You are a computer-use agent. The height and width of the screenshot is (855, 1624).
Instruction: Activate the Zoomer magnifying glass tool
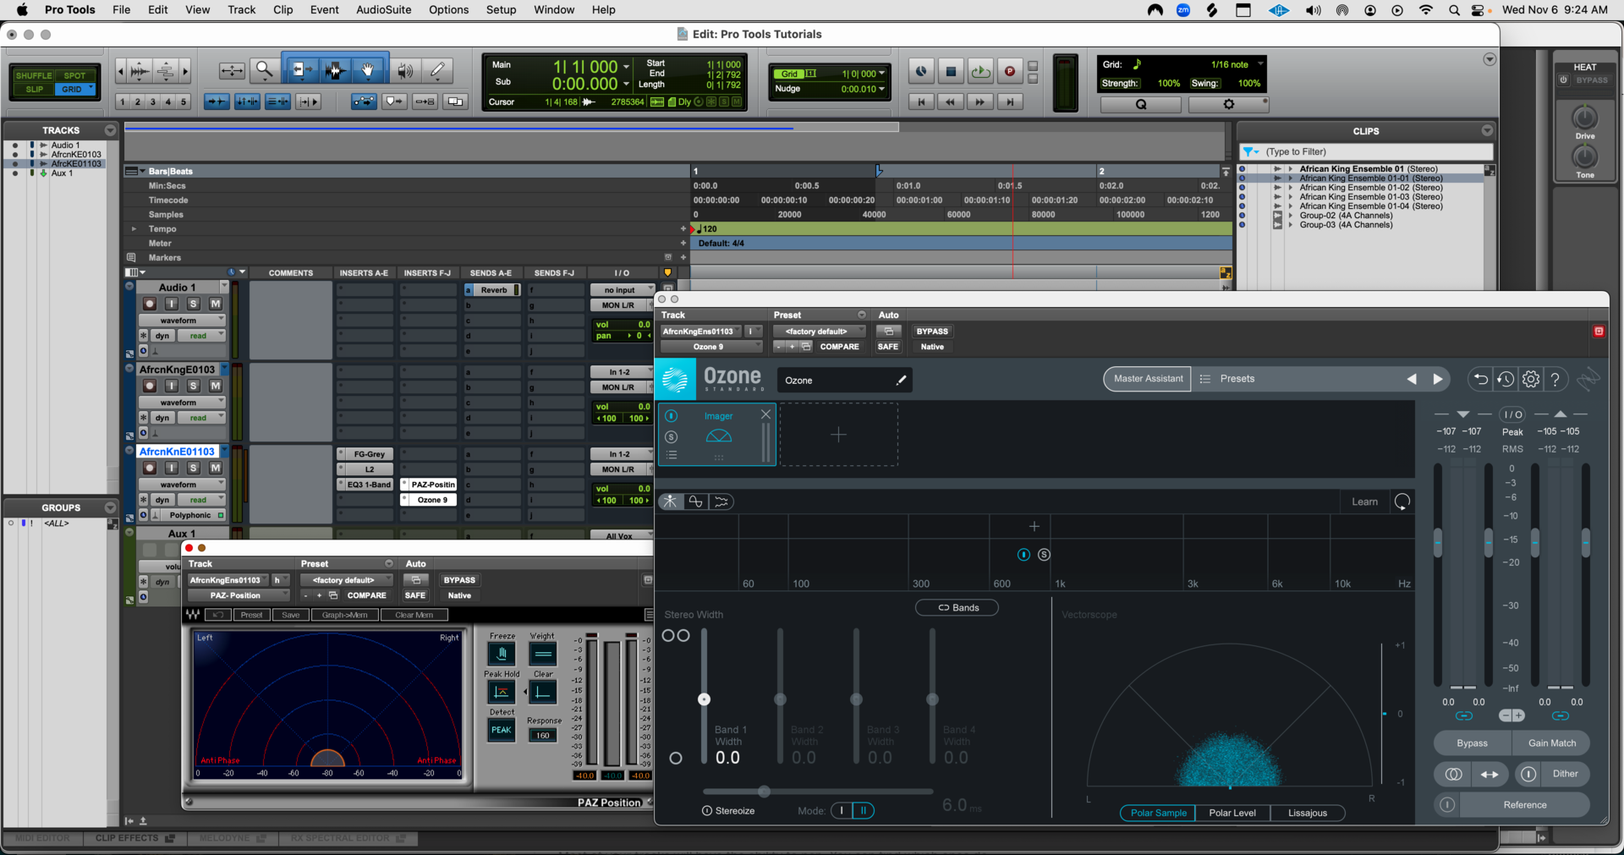tap(265, 70)
